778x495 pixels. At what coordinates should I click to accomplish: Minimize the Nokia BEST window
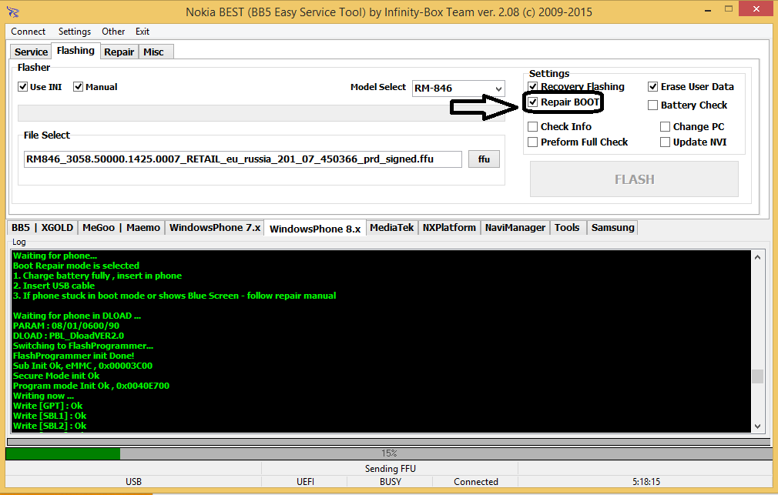708,9
